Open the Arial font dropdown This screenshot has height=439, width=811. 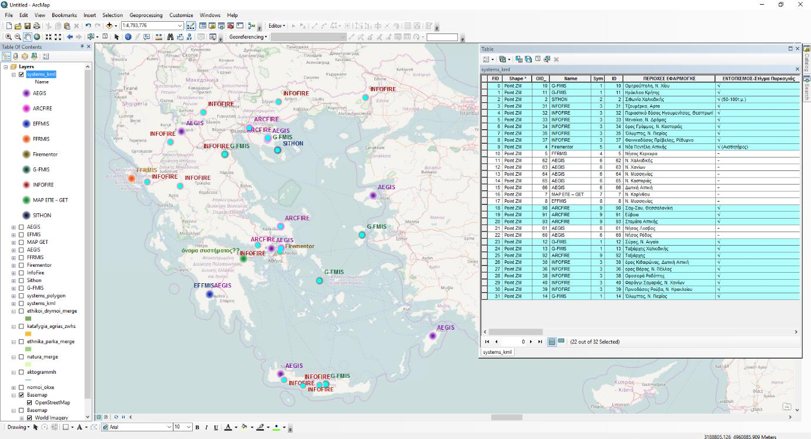tap(169, 427)
